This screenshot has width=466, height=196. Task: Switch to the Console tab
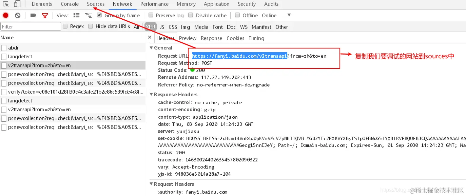pos(70,4)
